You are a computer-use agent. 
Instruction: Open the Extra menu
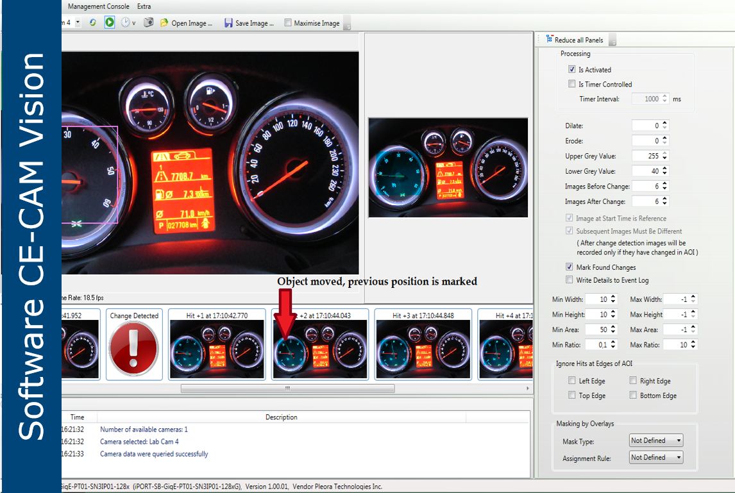pyautogui.click(x=144, y=6)
